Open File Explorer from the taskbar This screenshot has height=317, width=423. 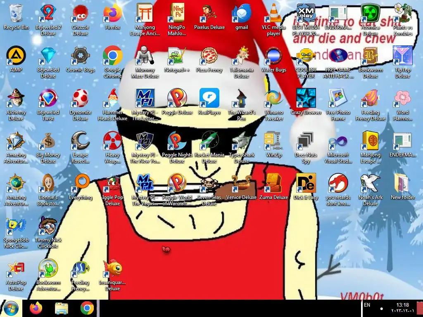point(62,308)
